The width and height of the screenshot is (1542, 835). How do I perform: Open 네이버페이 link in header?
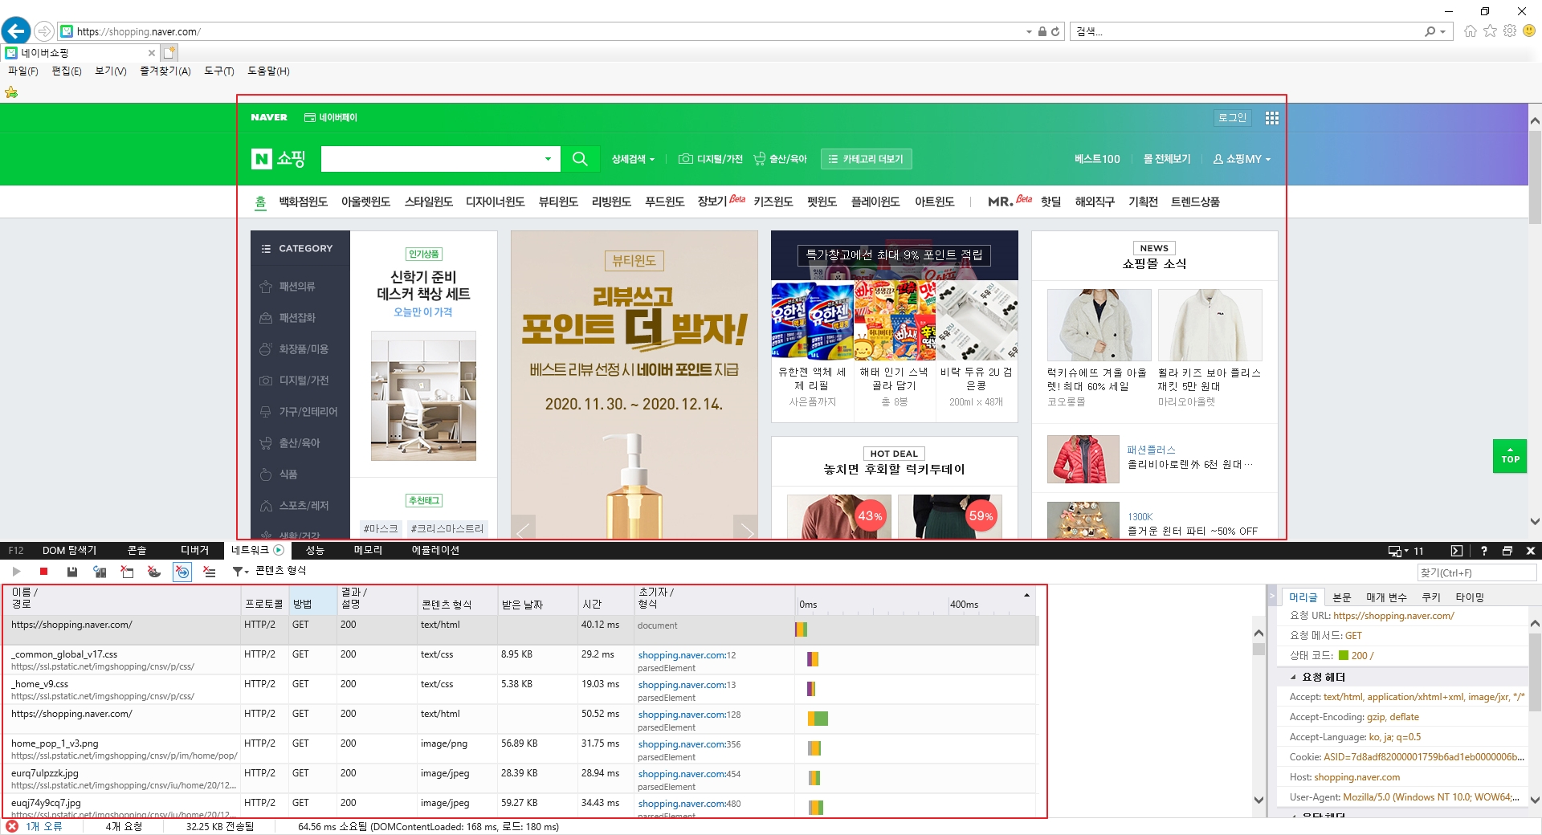331,118
